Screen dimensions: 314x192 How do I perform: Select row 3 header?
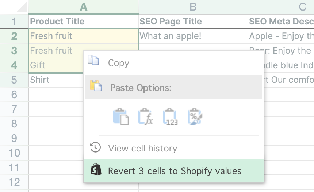[x=14, y=51]
